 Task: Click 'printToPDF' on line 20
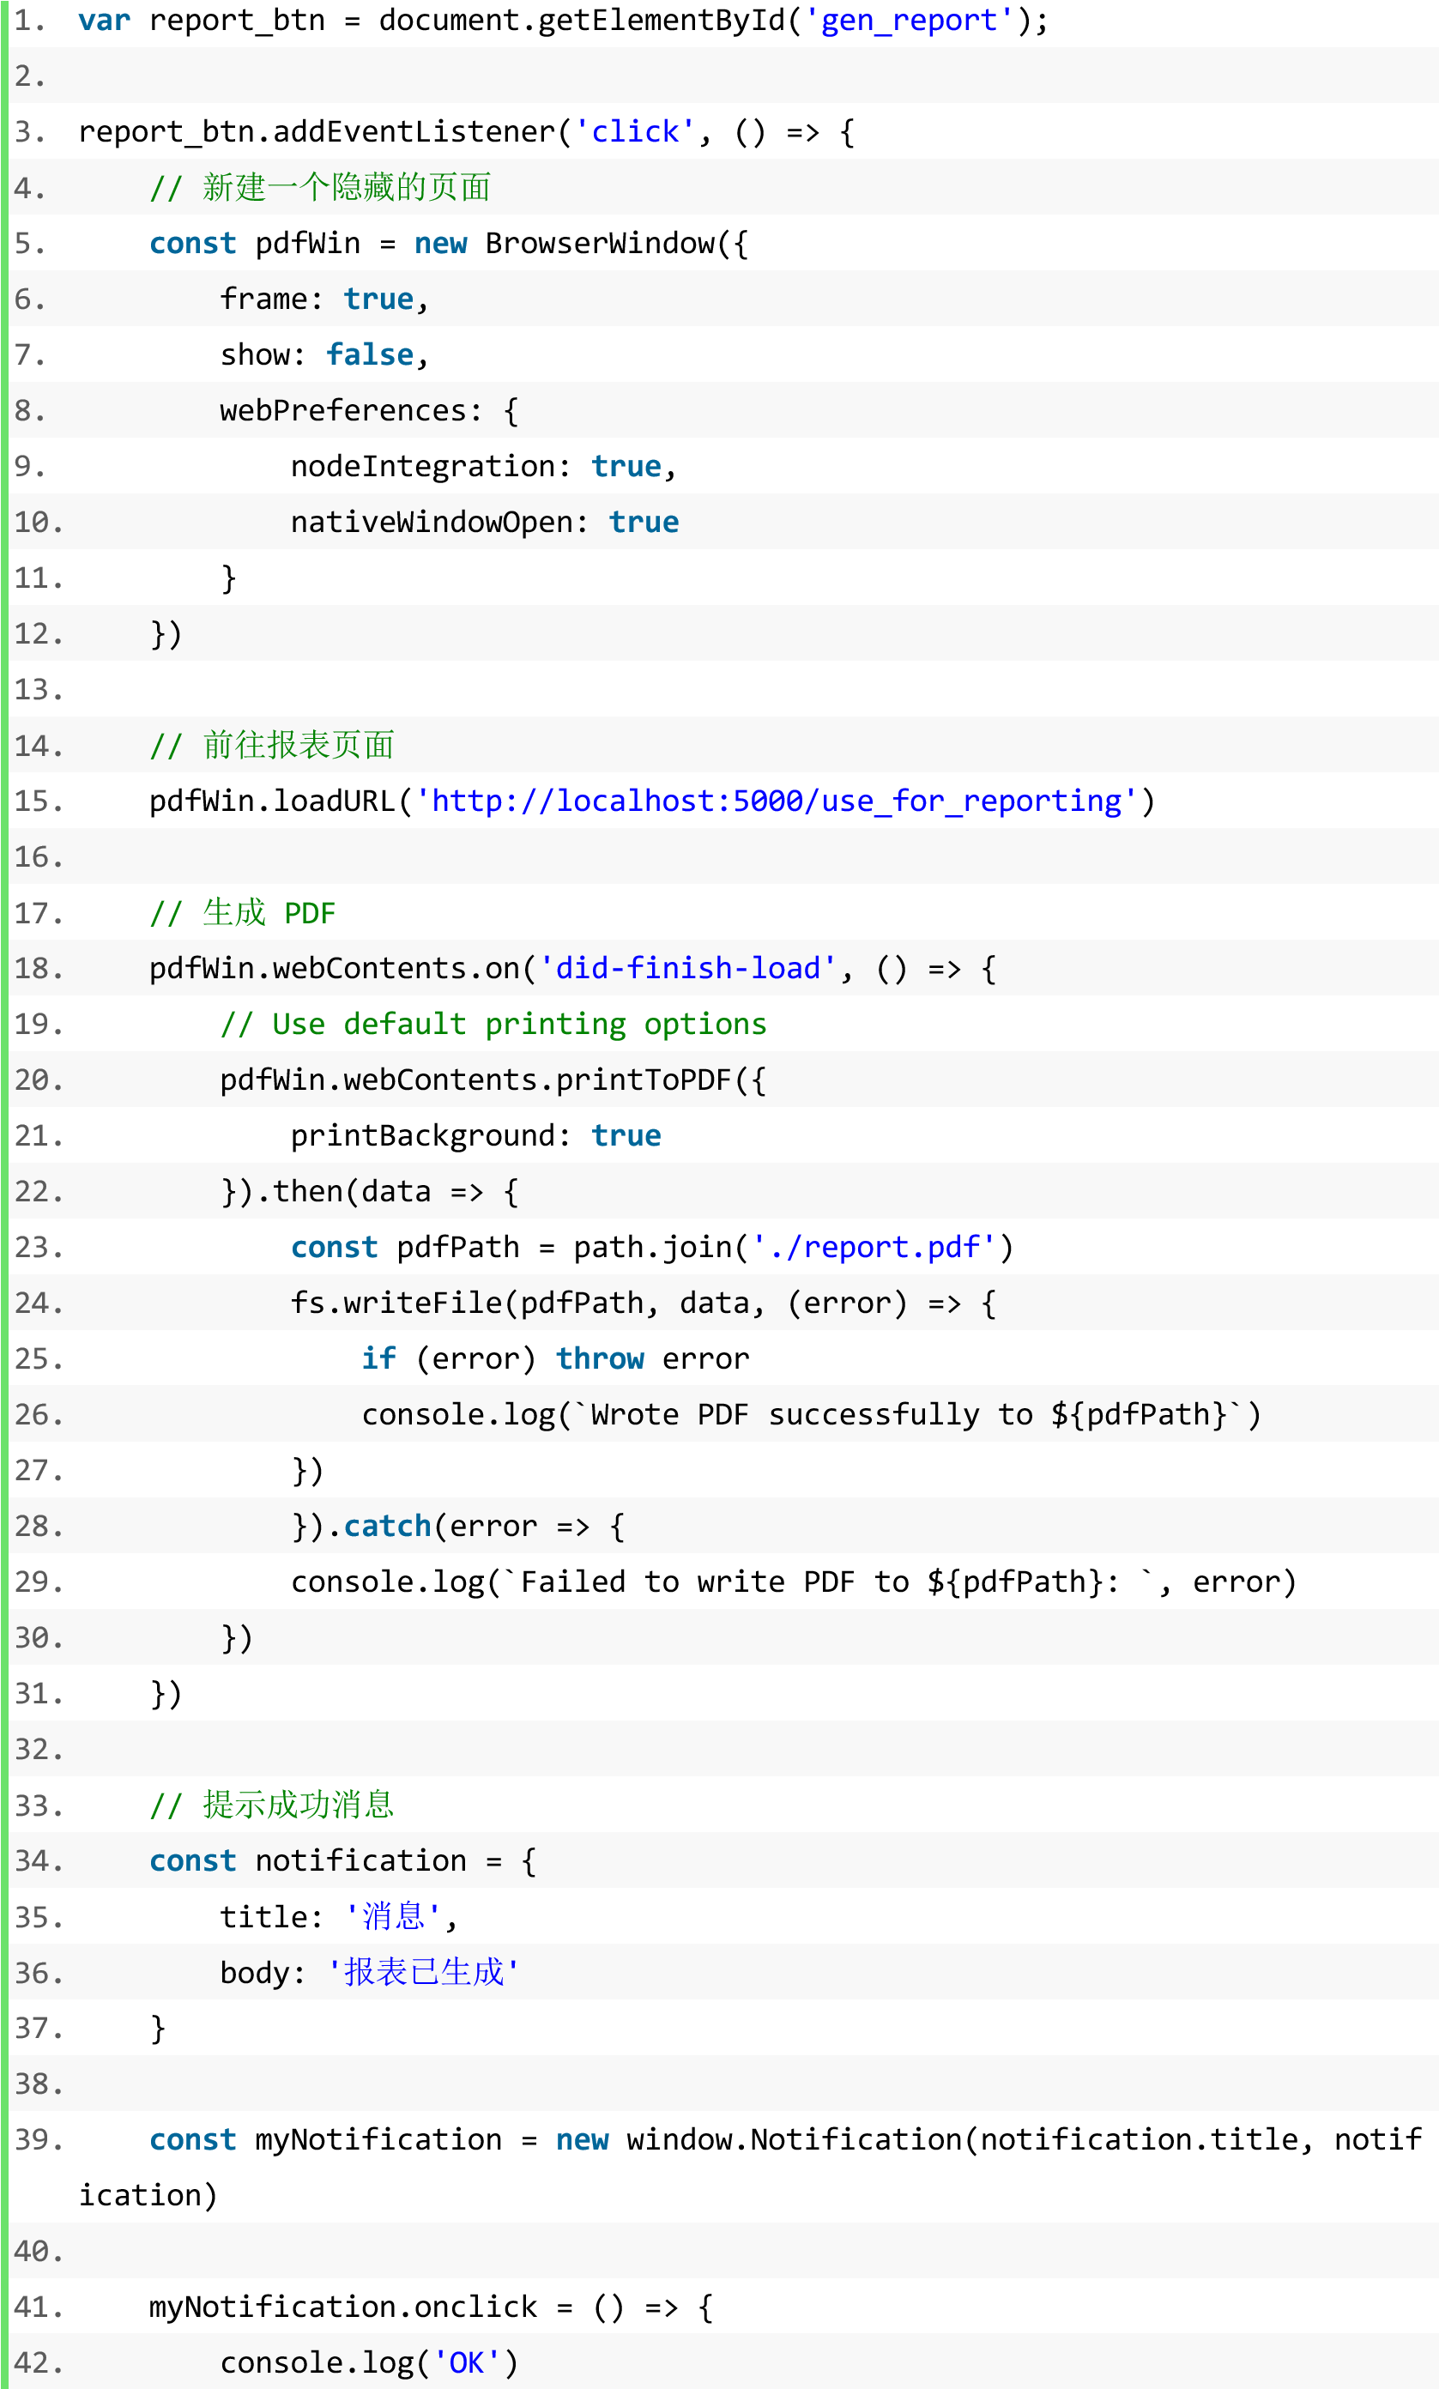[x=643, y=1080]
